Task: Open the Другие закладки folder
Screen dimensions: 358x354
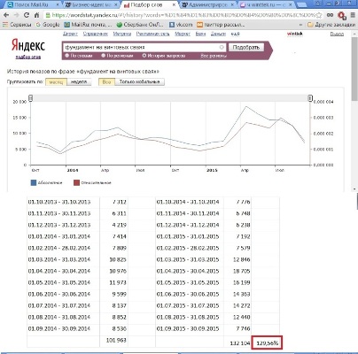Action: coord(331,25)
